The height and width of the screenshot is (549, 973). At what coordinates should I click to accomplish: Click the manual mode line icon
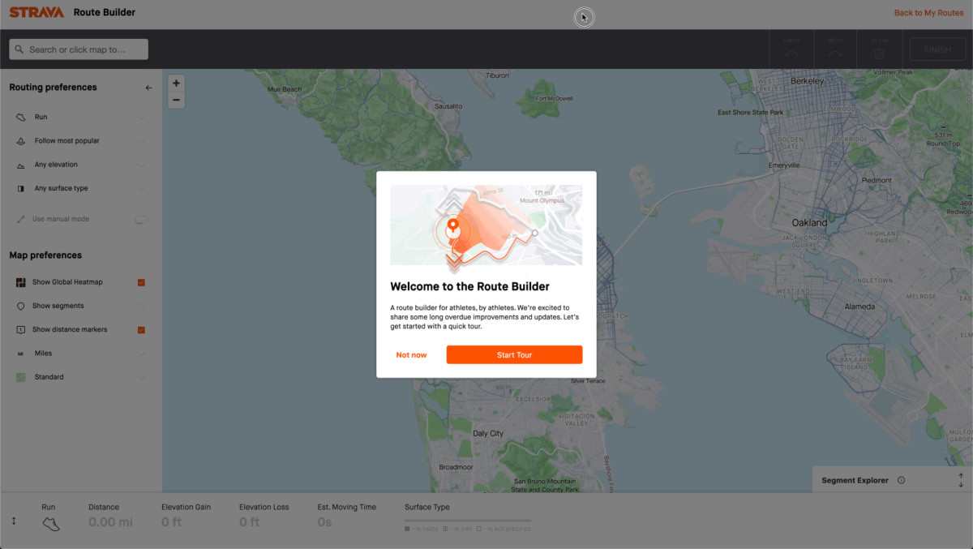(21, 219)
